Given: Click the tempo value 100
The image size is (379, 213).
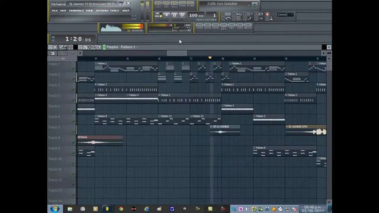Looking at the screenshot, I should tap(193, 15).
